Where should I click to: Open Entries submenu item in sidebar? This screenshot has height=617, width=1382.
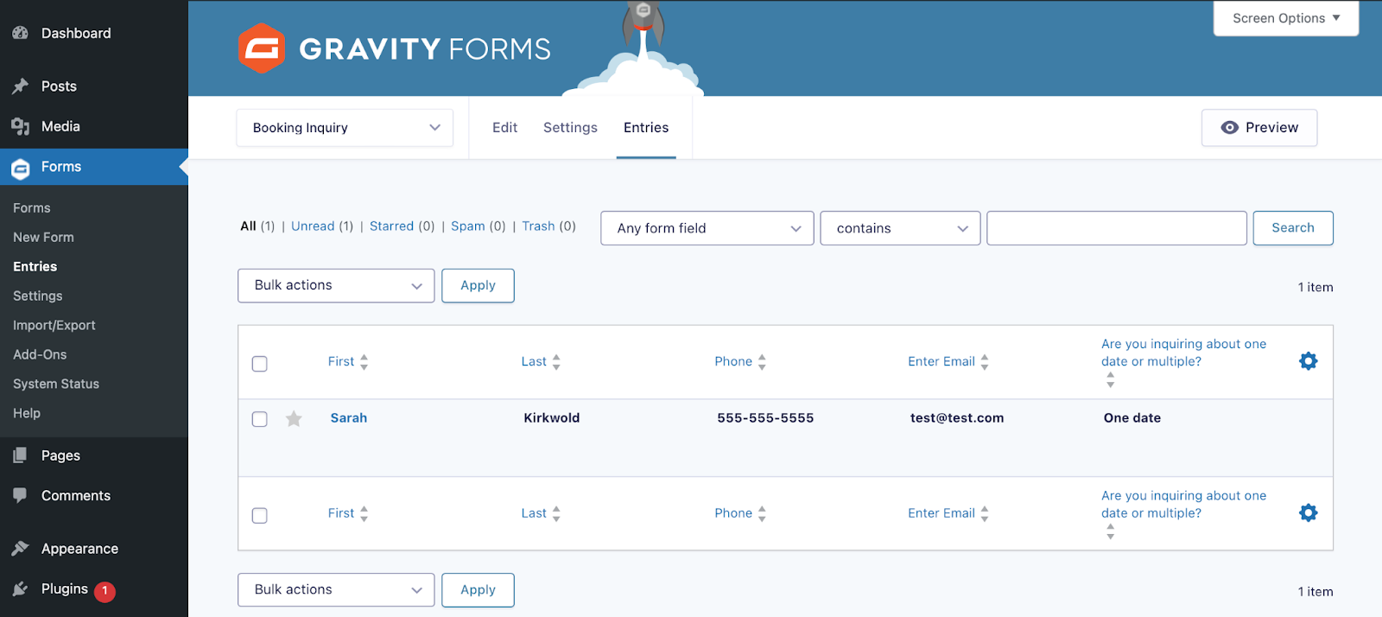[35, 267]
